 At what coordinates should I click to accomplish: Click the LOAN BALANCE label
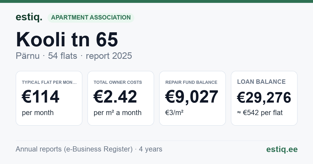[x=261, y=82]
